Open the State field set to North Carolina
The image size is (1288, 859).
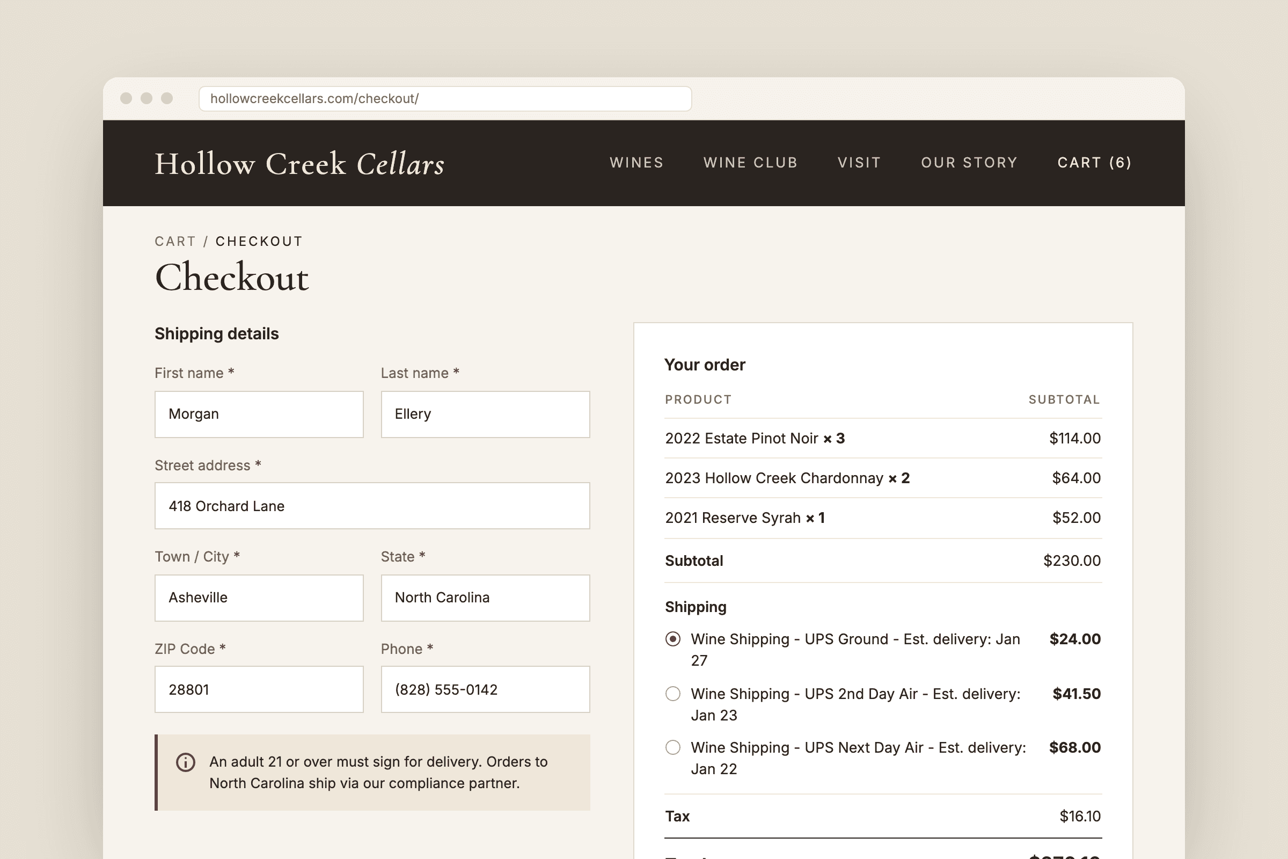tap(485, 598)
